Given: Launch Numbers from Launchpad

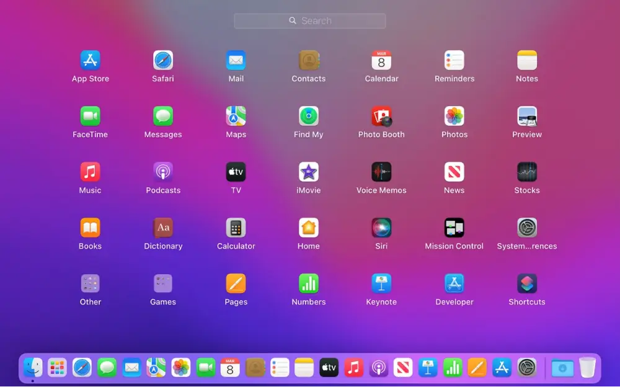Looking at the screenshot, I should click(x=308, y=282).
